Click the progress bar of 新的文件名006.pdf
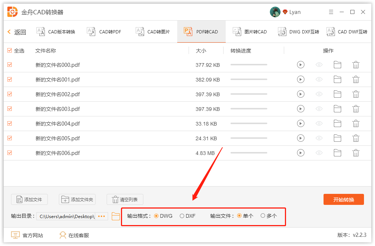 point(249,153)
